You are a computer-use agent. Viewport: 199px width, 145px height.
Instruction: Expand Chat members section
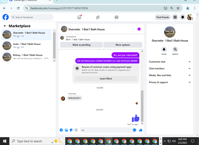[x=170, y=68]
